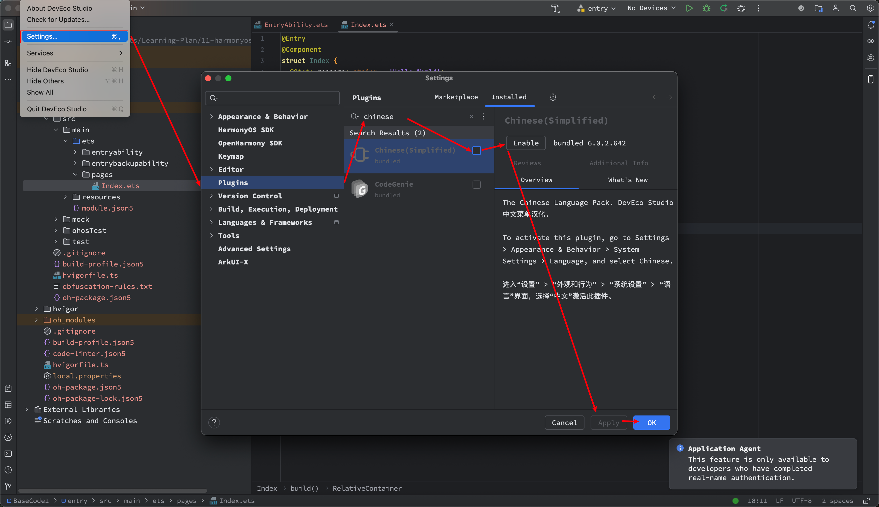Open IDE settings gear in top-right toolbar
The height and width of the screenshot is (507, 879).
[870, 8]
